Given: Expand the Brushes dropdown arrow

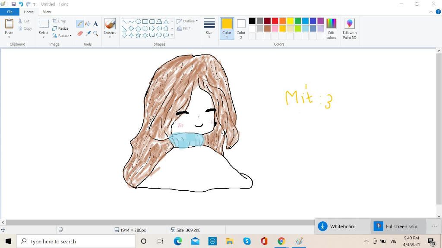Looking at the screenshot, I should coord(110,37).
